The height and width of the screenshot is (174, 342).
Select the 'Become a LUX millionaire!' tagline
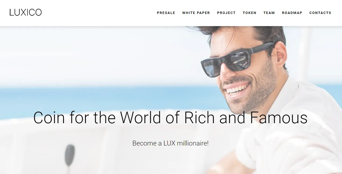[170, 143]
